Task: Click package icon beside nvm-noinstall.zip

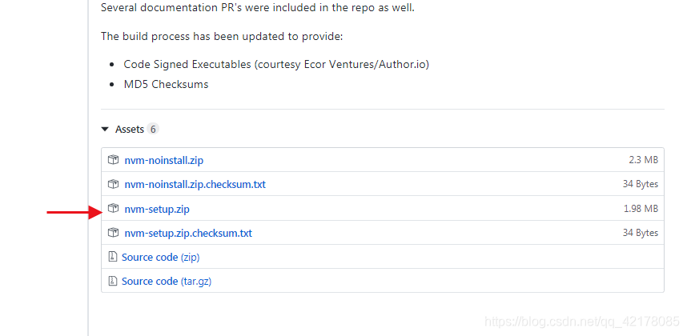Action: click(x=113, y=160)
